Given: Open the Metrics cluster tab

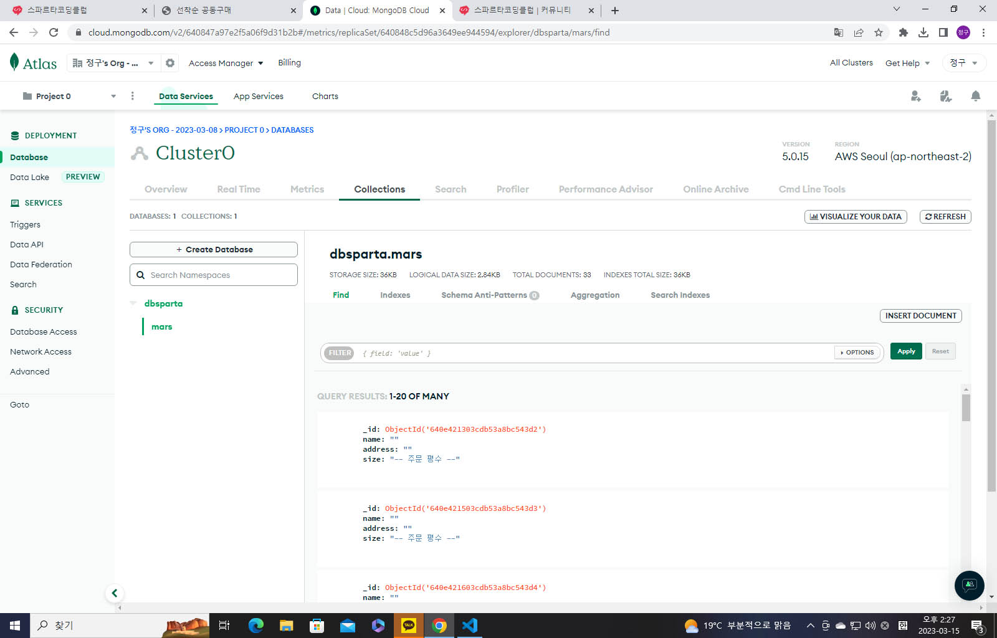Looking at the screenshot, I should pyautogui.click(x=307, y=189).
